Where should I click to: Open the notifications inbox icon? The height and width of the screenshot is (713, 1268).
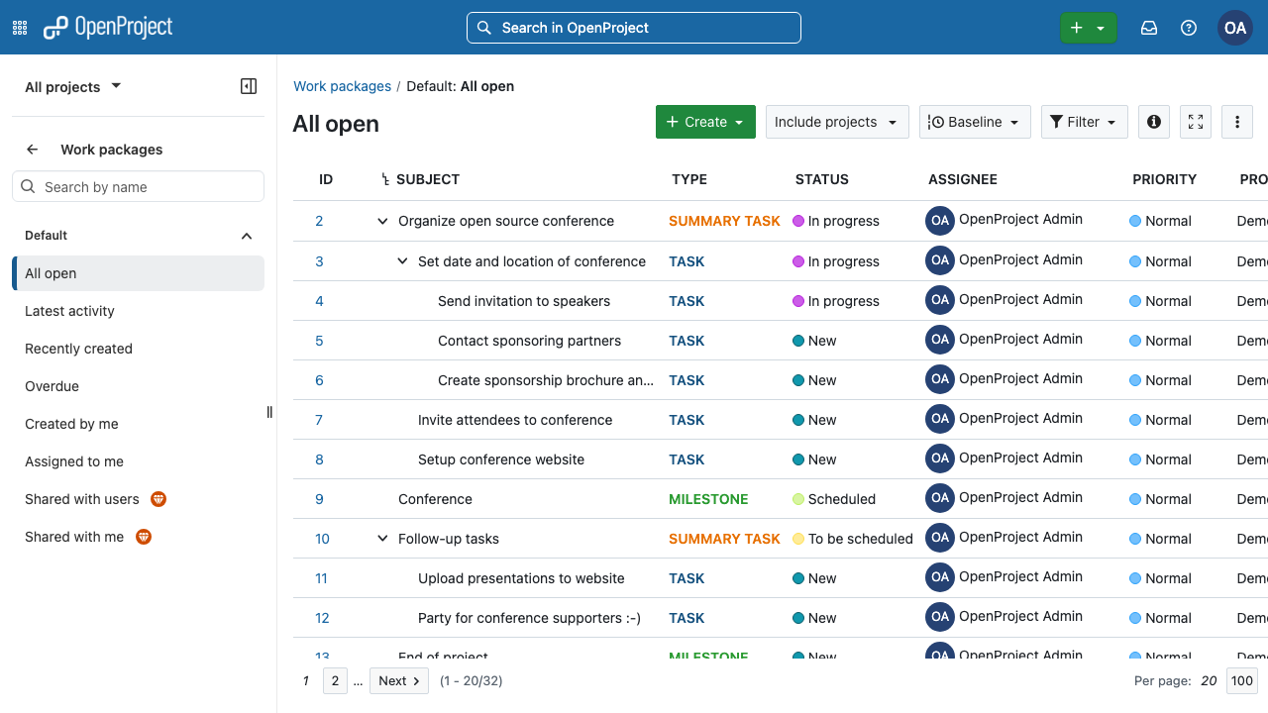tap(1149, 28)
